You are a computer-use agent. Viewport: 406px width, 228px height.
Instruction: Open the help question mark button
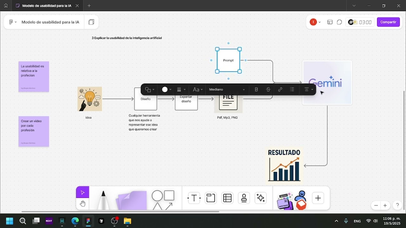(397, 206)
